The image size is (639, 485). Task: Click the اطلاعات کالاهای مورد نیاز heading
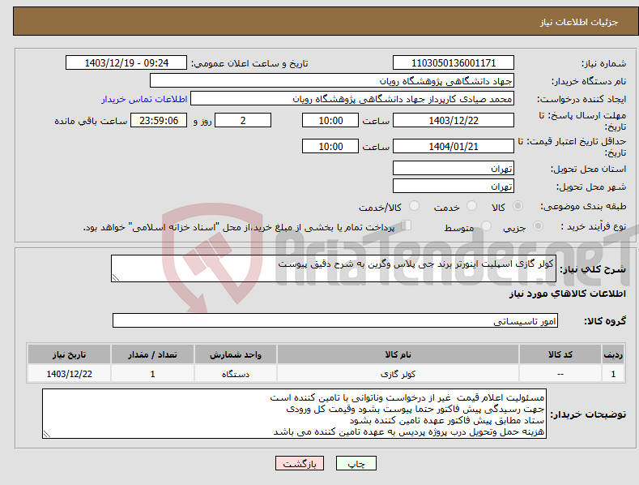pyautogui.click(x=567, y=294)
